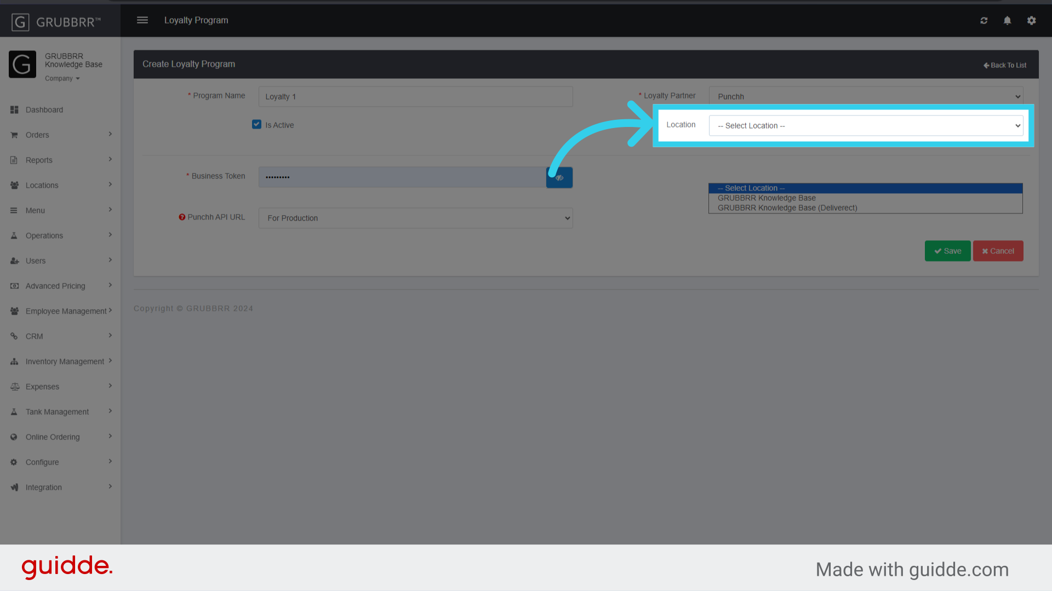Select the '-- Select Location --' list option
Image resolution: width=1052 pixels, height=591 pixels.
click(865, 188)
